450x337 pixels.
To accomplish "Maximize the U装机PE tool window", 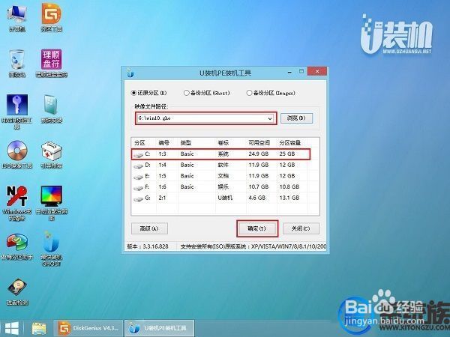I will pyautogui.click(x=301, y=71).
